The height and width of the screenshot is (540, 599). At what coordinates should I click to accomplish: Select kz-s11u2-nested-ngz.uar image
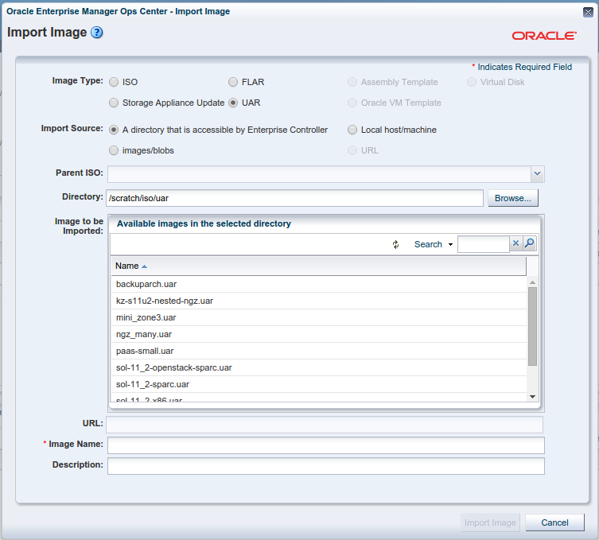[x=319, y=301]
